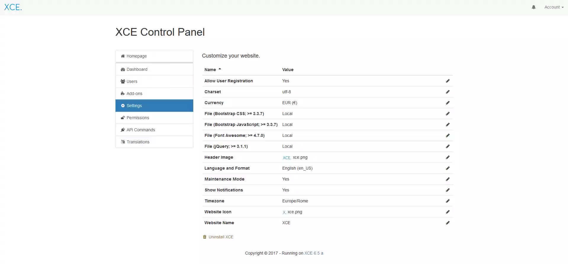
Task: Open the Users section
Action: coord(154,81)
